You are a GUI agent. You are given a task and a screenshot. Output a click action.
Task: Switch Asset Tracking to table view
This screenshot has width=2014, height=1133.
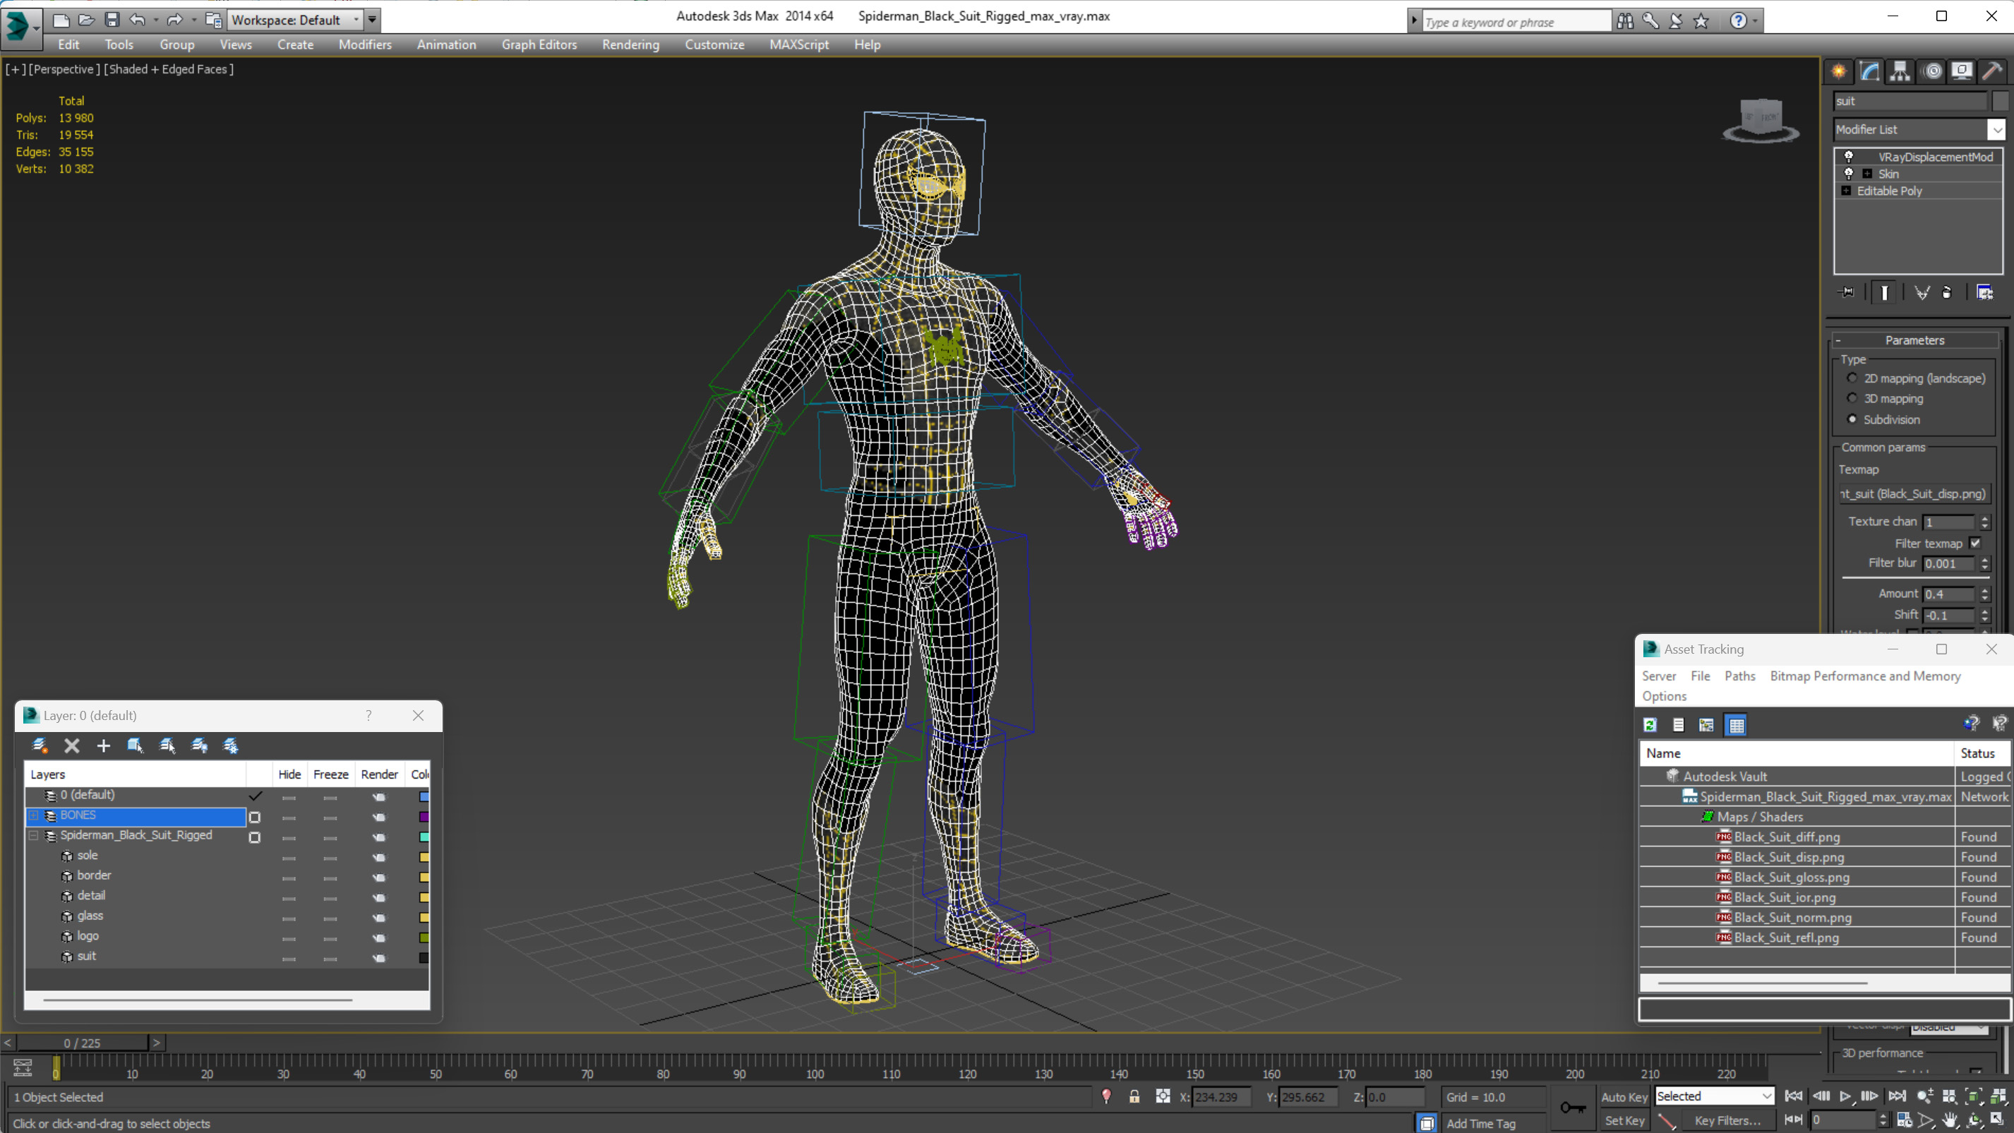(x=1737, y=725)
